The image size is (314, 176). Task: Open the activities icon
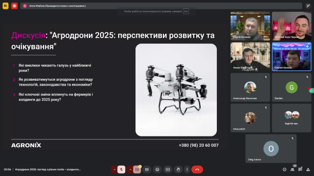point(308,170)
